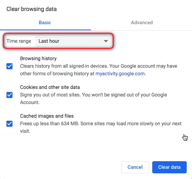Click the Cookies and other site data label
Viewport: 192px width, 179px height.
(50, 87)
